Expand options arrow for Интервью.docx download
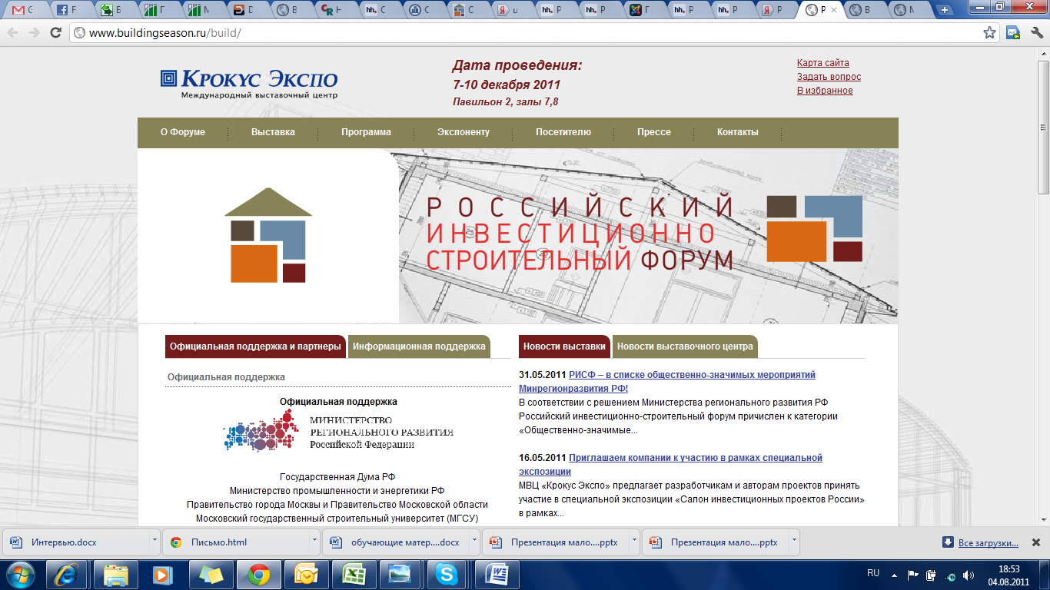The width and height of the screenshot is (1050, 590). coord(154,542)
